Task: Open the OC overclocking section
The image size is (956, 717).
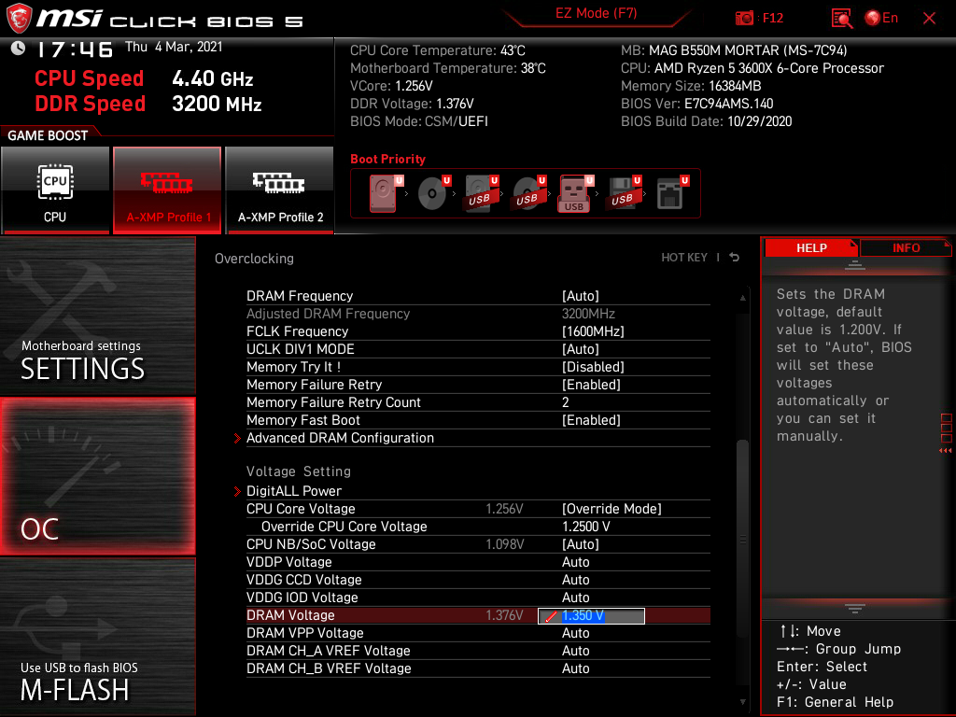Action: [97, 476]
